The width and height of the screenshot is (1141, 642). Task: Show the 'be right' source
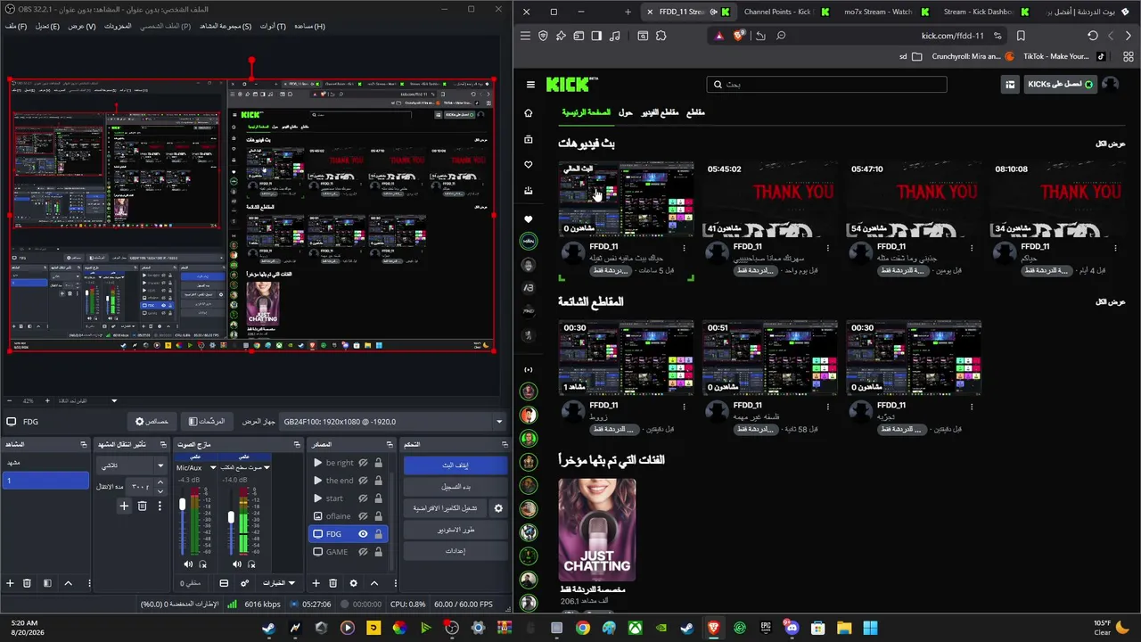(x=363, y=463)
